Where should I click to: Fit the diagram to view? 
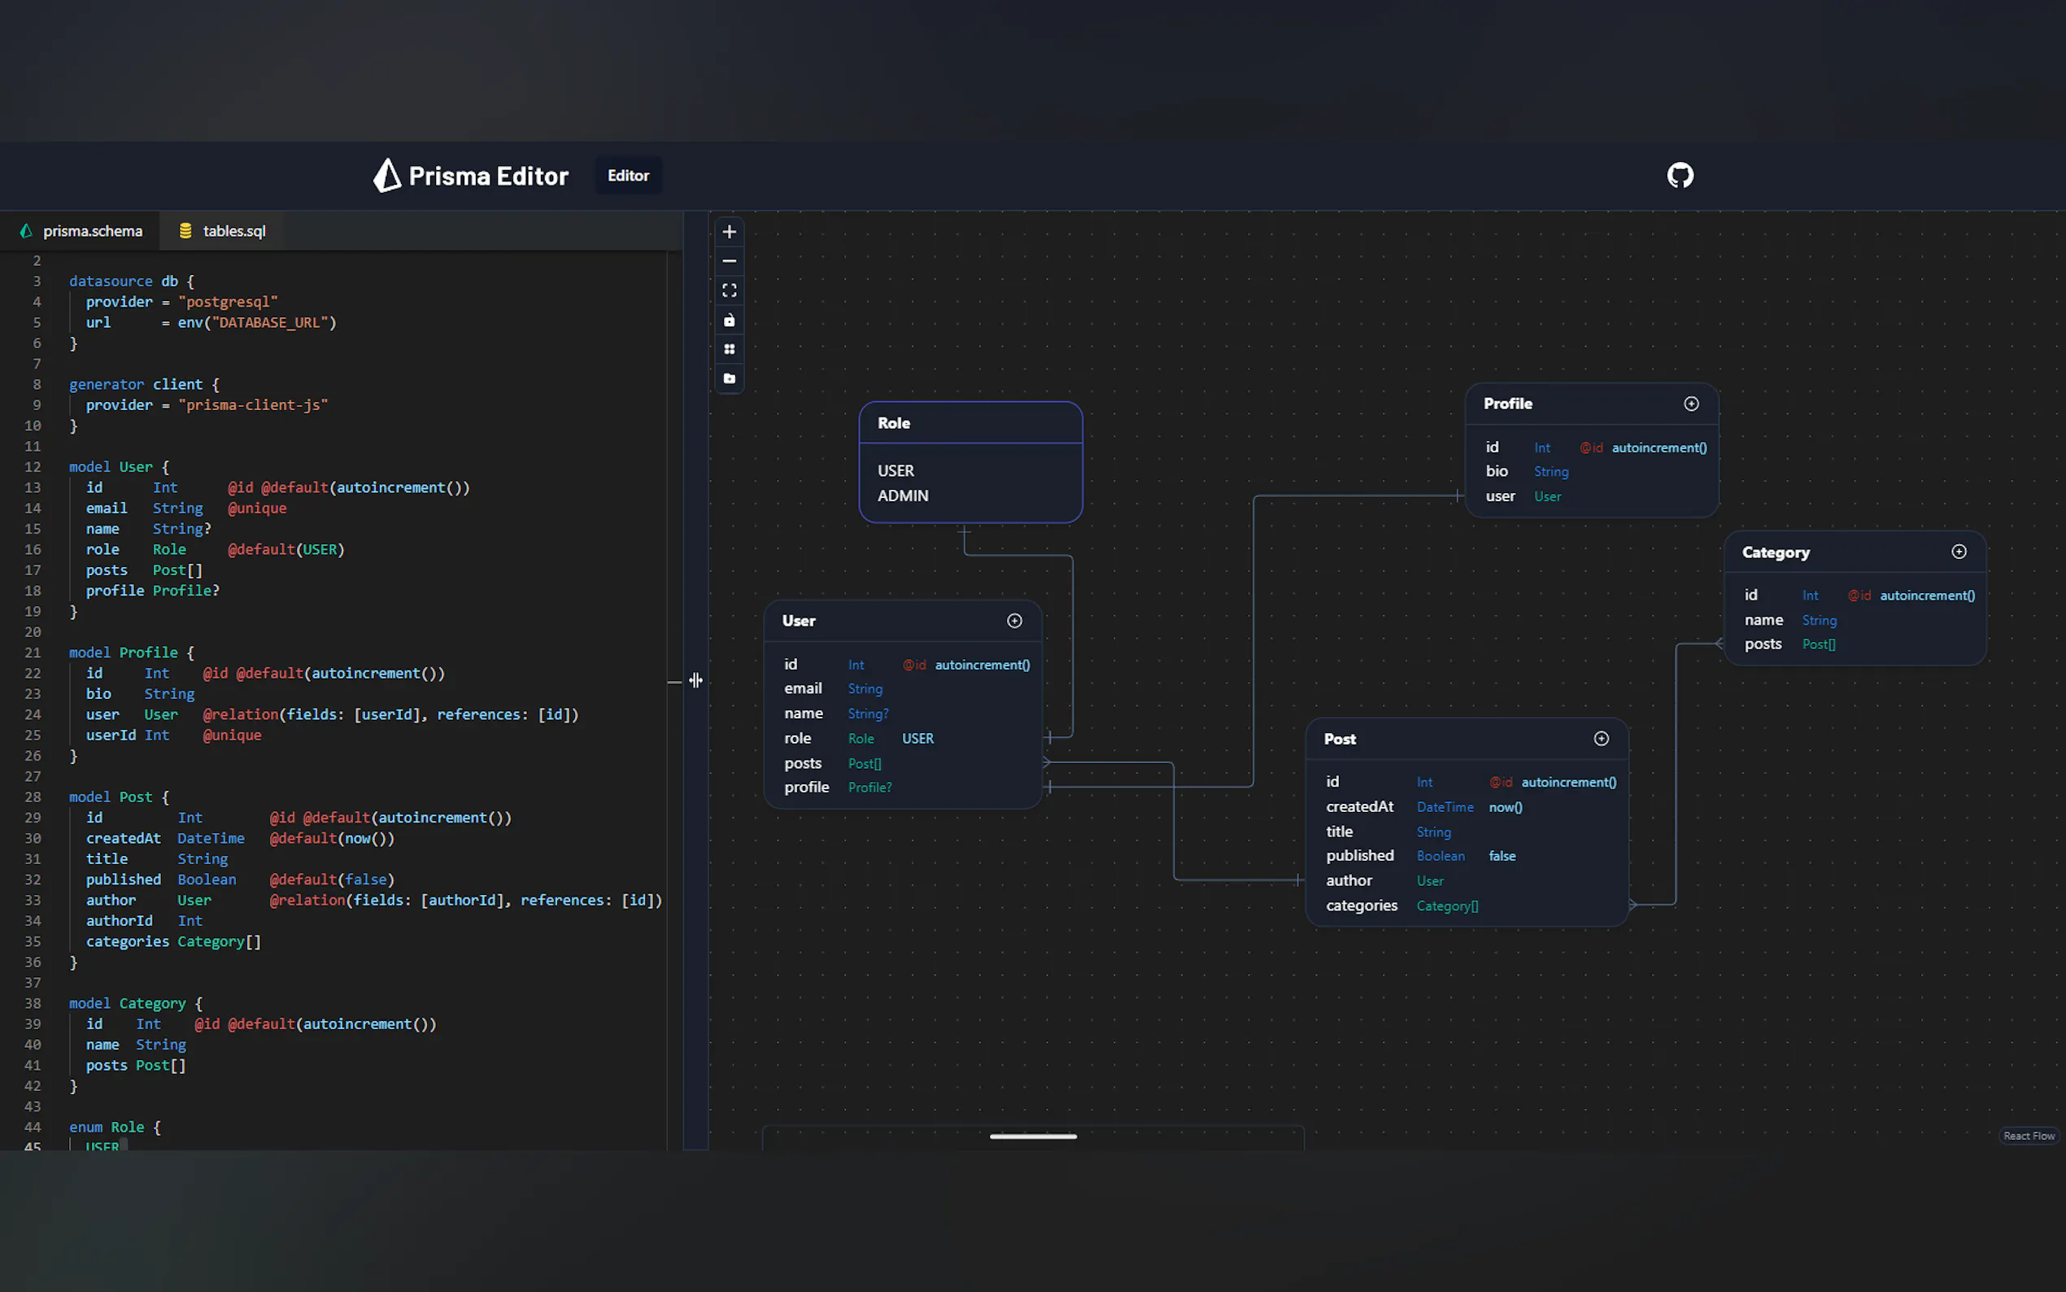729,290
